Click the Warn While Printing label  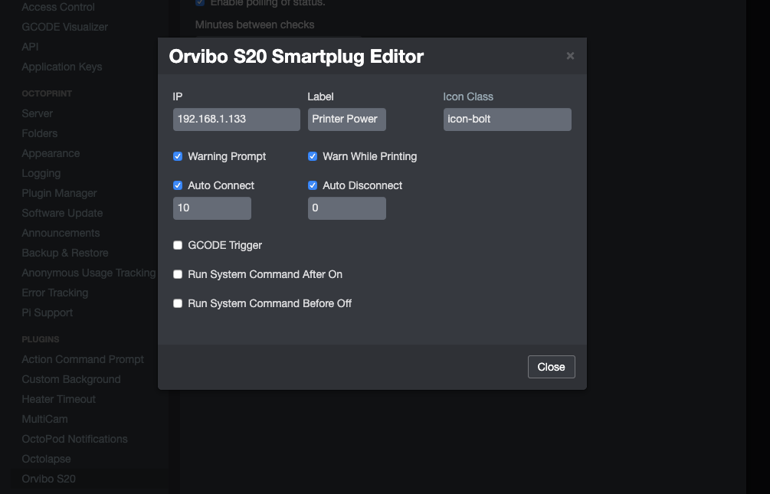(x=370, y=157)
